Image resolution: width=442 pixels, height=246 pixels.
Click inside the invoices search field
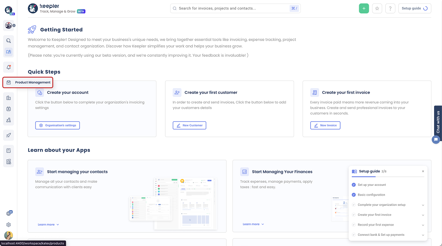(x=235, y=8)
